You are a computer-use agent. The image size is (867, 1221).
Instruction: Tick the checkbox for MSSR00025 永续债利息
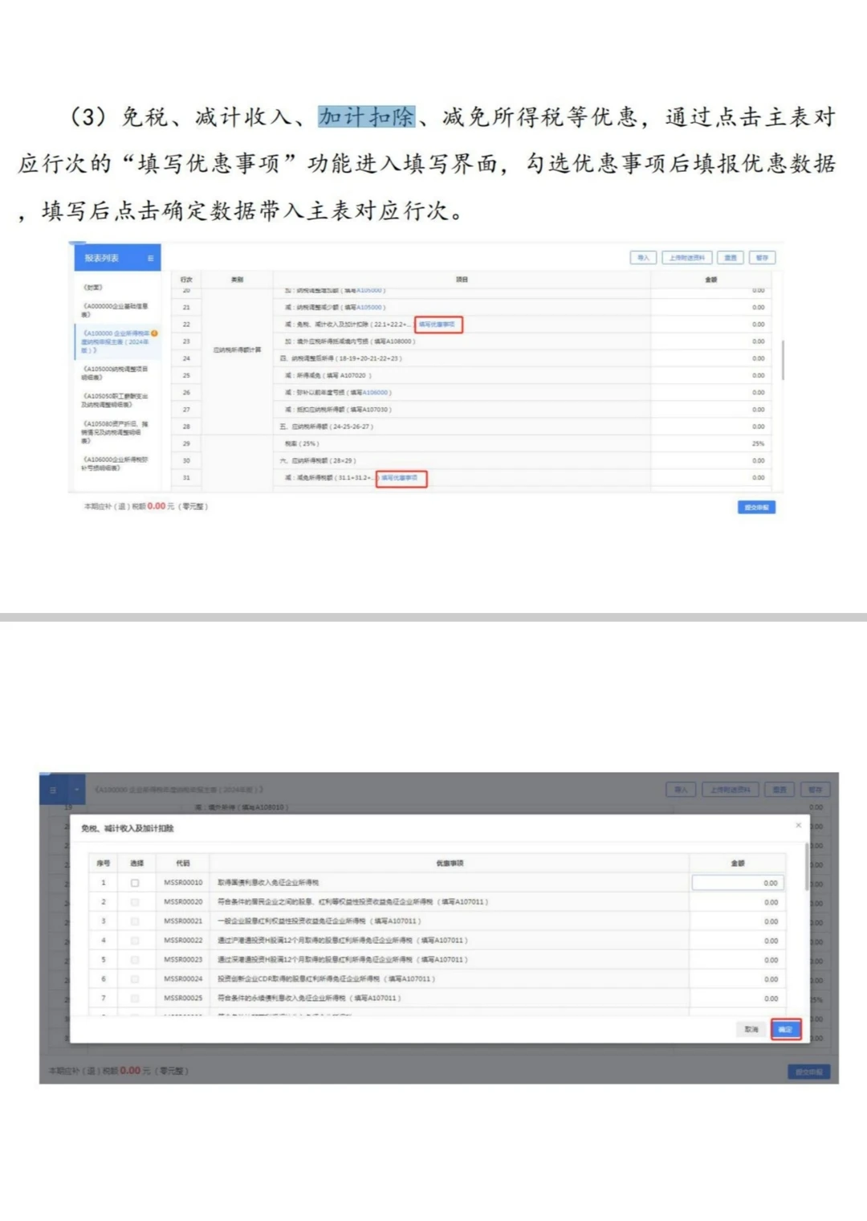click(132, 998)
